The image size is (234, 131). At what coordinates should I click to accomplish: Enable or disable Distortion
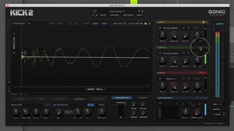[55, 105]
